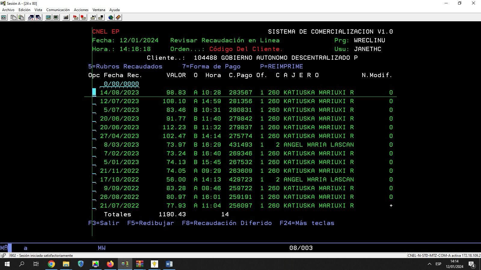Start macro recording with red record icon
Viewport: 481px width, 270px height.
76,17
